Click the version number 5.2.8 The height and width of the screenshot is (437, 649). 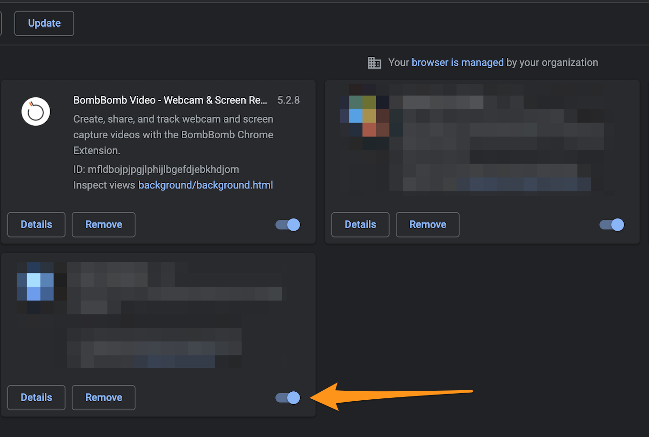[289, 100]
